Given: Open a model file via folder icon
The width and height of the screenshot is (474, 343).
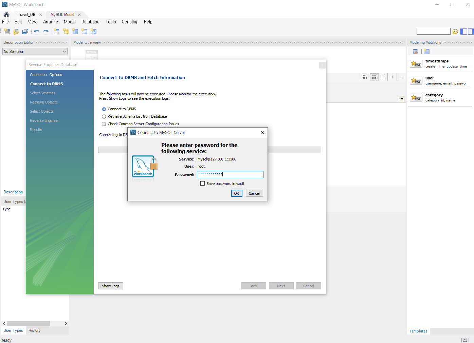Looking at the screenshot, I should (16, 32).
